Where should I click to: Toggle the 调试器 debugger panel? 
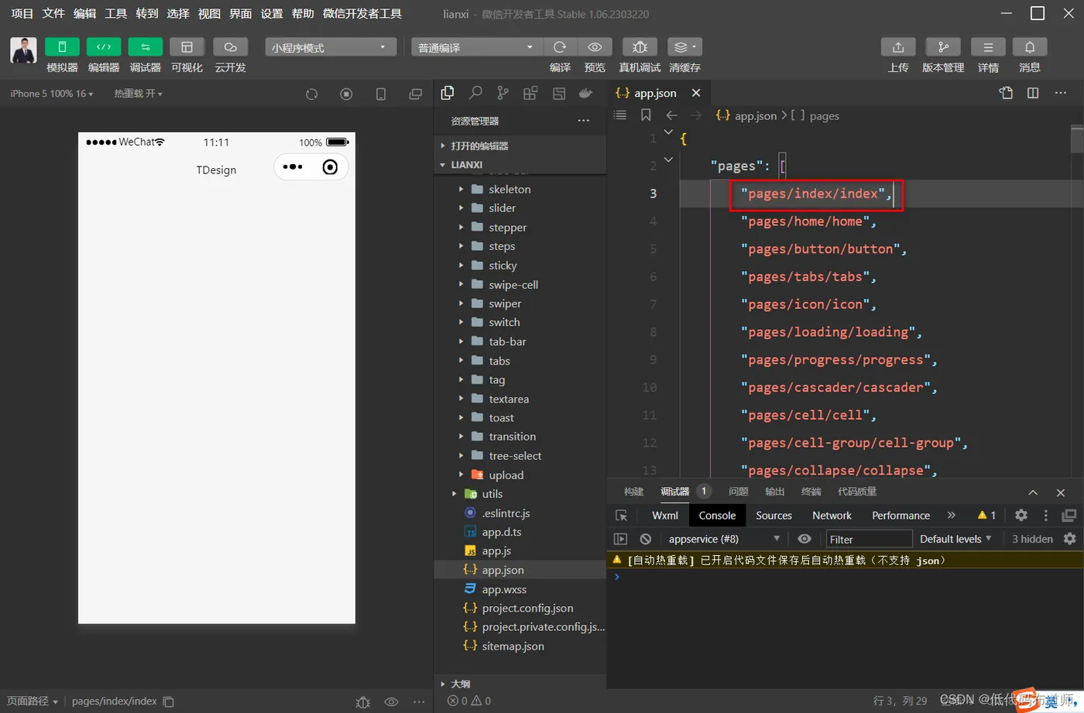[145, 47]
